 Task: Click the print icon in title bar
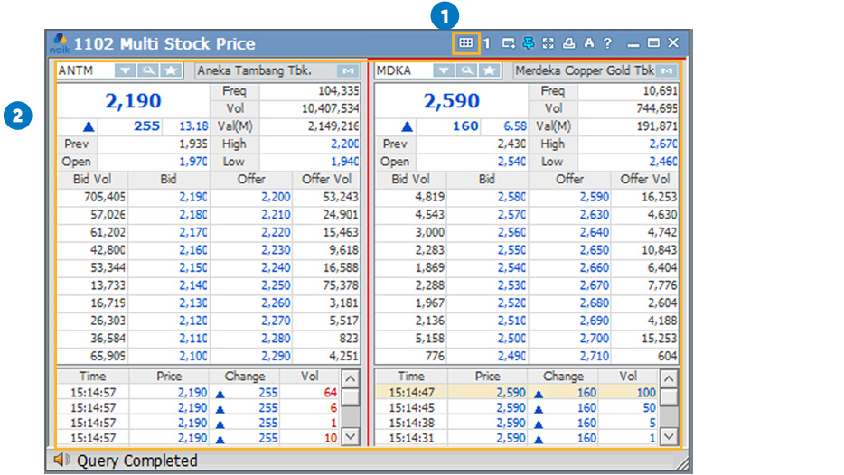[x=568, y=43]
